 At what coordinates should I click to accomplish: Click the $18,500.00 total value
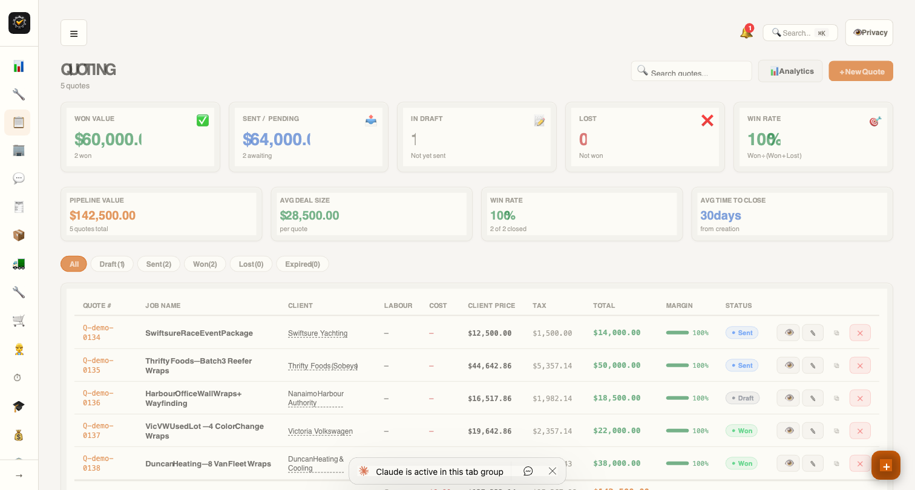pos(617,398)
